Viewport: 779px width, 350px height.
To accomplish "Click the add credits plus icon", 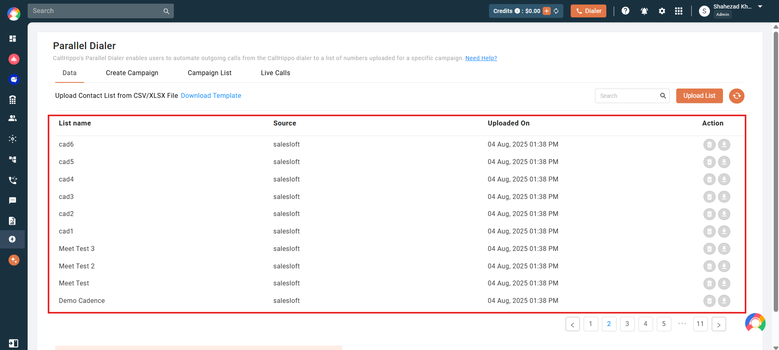I will (x=547, y=11).
